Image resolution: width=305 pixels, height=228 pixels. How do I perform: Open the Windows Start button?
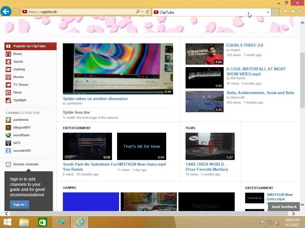pos(7,222)
